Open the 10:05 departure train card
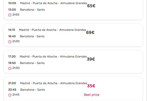147x101 pixels. (73, 10)
